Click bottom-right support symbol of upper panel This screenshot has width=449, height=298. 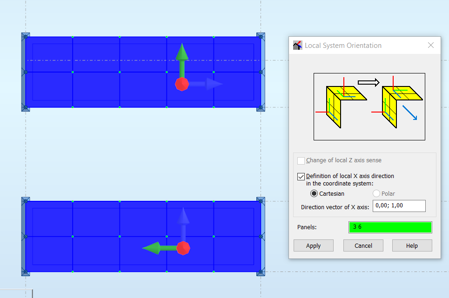click(261, 107)
